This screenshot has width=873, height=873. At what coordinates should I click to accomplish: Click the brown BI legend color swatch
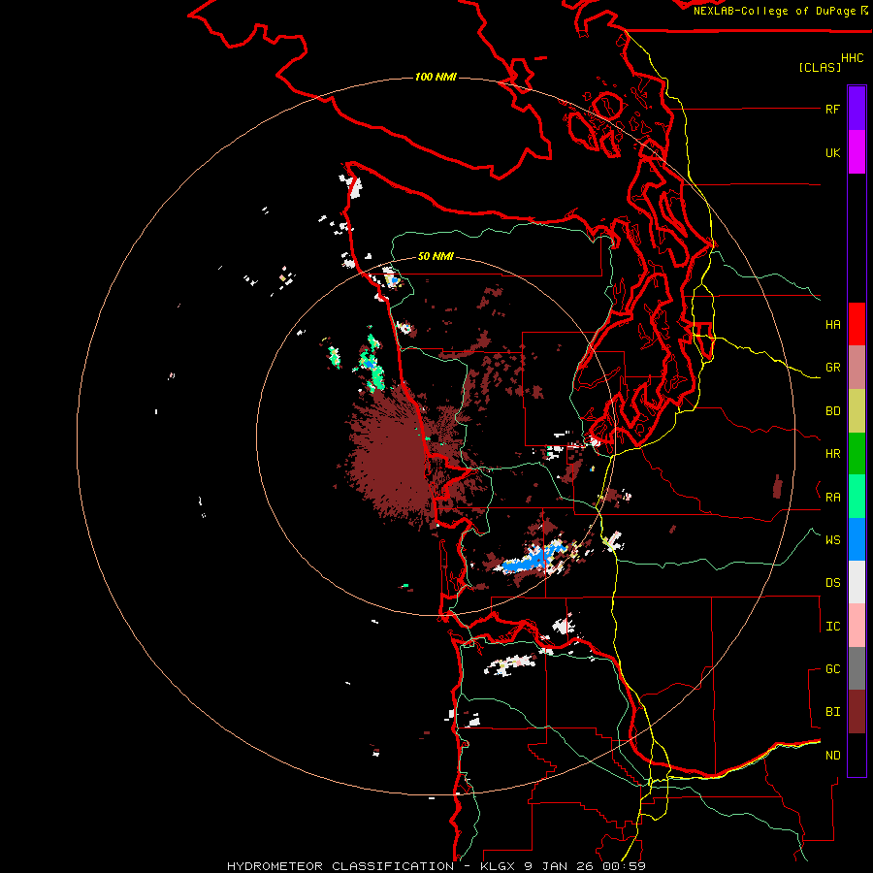857,712
